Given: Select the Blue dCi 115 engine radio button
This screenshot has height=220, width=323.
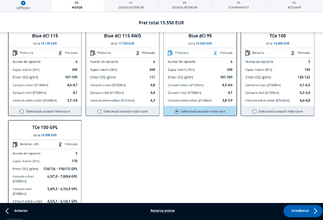Looking at the screenshot, I should tap(21, 111).
